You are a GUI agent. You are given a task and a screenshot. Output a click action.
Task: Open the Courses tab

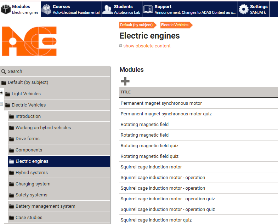click(71, 9)
